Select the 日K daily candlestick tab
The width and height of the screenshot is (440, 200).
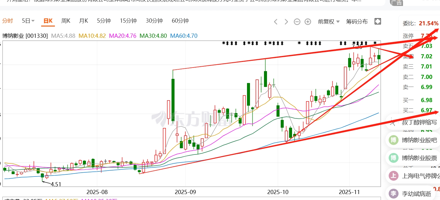click(48, 21)
